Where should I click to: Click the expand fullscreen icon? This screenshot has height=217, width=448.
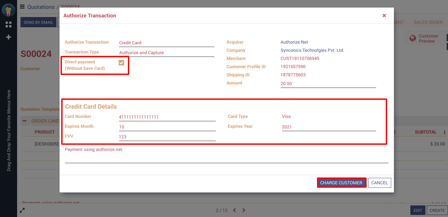[22, 210]
